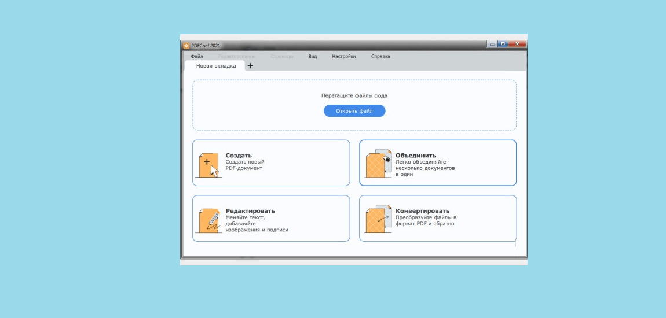Add a new tab with plus button
Image resolution: width=666 pixels, height=318 pixels.
250,66
